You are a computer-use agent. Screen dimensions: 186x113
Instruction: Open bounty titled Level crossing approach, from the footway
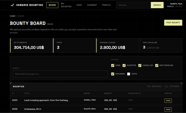(46, 100)
